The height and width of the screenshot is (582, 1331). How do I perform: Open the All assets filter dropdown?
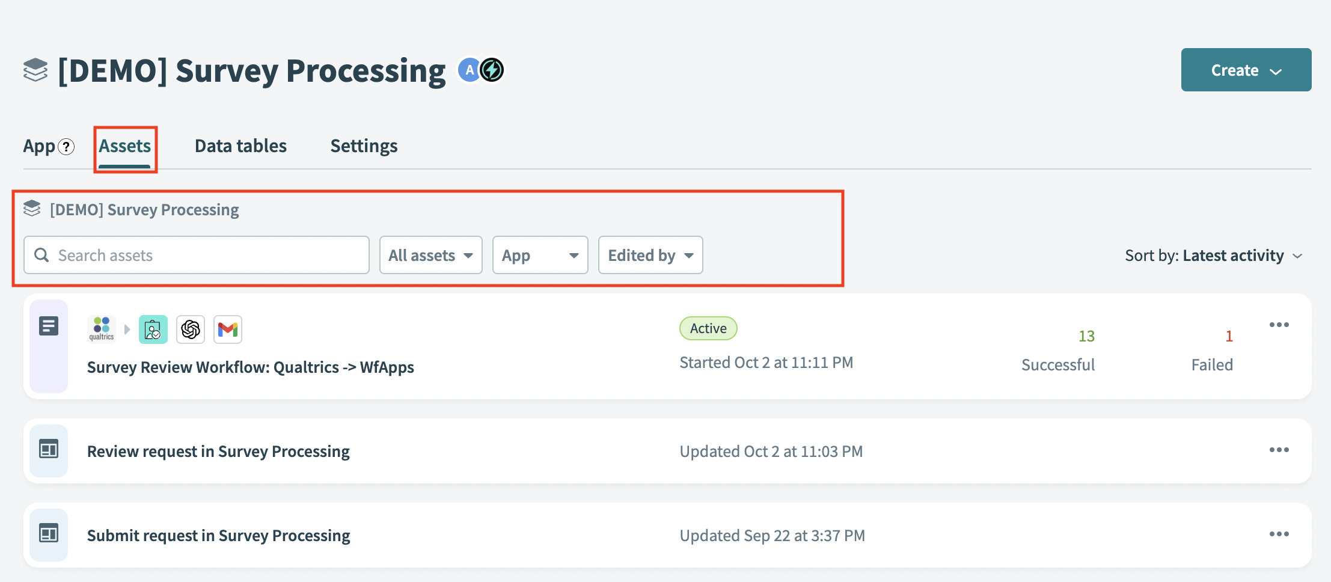click(x=430, y=255)
